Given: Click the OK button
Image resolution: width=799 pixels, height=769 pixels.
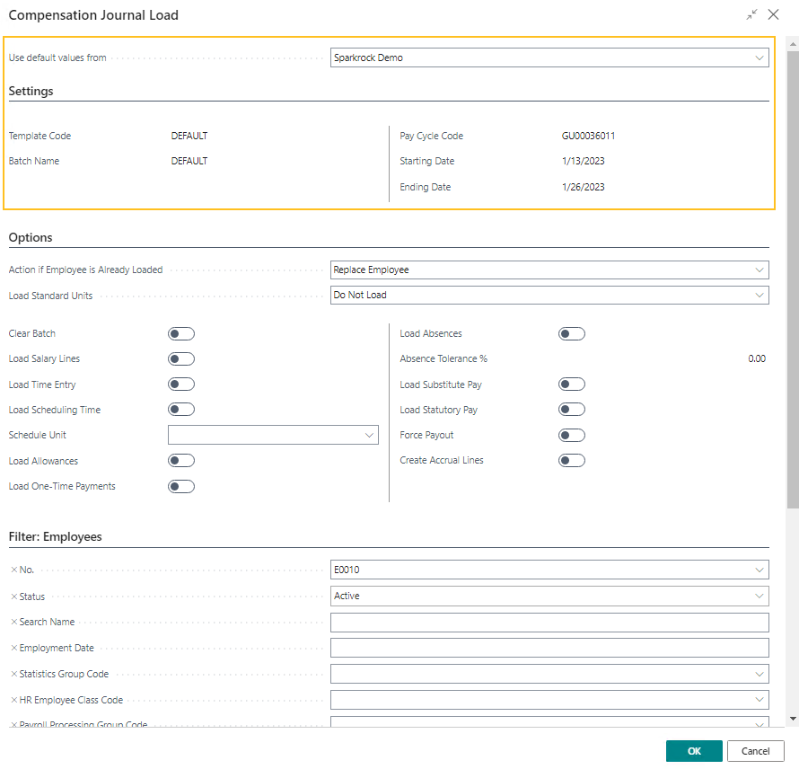Looking at the screenshot, I should [693, 750].
